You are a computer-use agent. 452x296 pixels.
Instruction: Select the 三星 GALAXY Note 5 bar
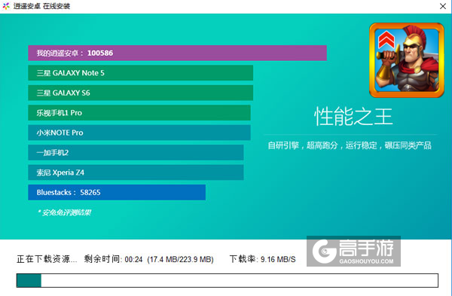[140, 72]
